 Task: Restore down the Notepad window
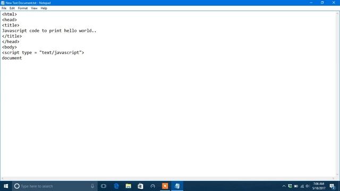(x=322, y=3)
